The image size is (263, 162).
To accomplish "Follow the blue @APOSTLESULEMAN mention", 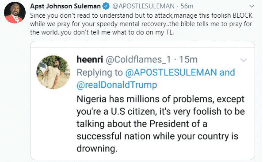I will point(171,73).
